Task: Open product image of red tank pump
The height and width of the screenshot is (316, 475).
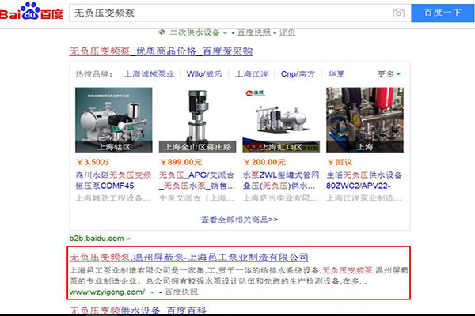Action: pos(365,120)
